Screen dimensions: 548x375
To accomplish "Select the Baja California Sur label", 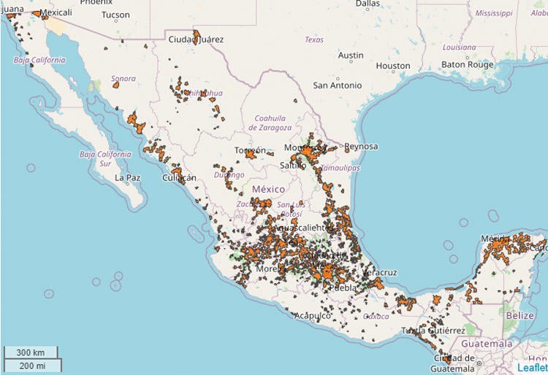I will (x=105, y=158).
